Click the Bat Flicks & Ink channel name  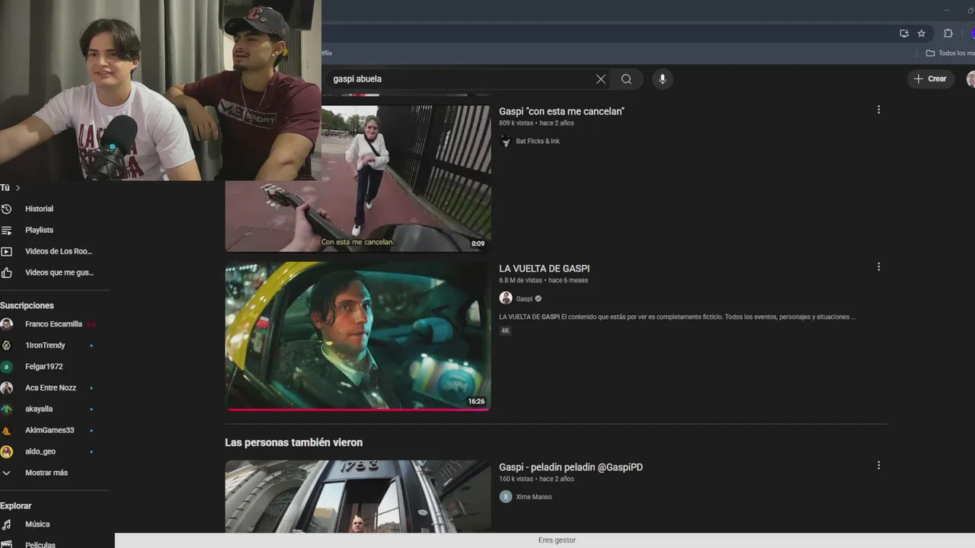(538, 141)
